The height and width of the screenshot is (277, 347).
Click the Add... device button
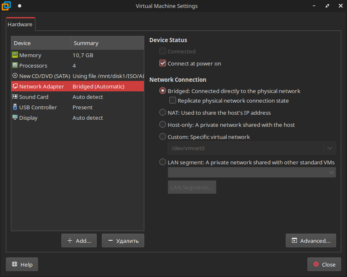coord(79,241)
